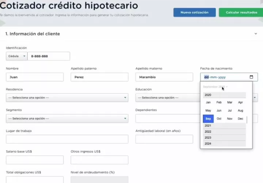The width and height of the screenshot is (263, 183).
Task: Select Feb in the month grid
Action: point(219,102)
